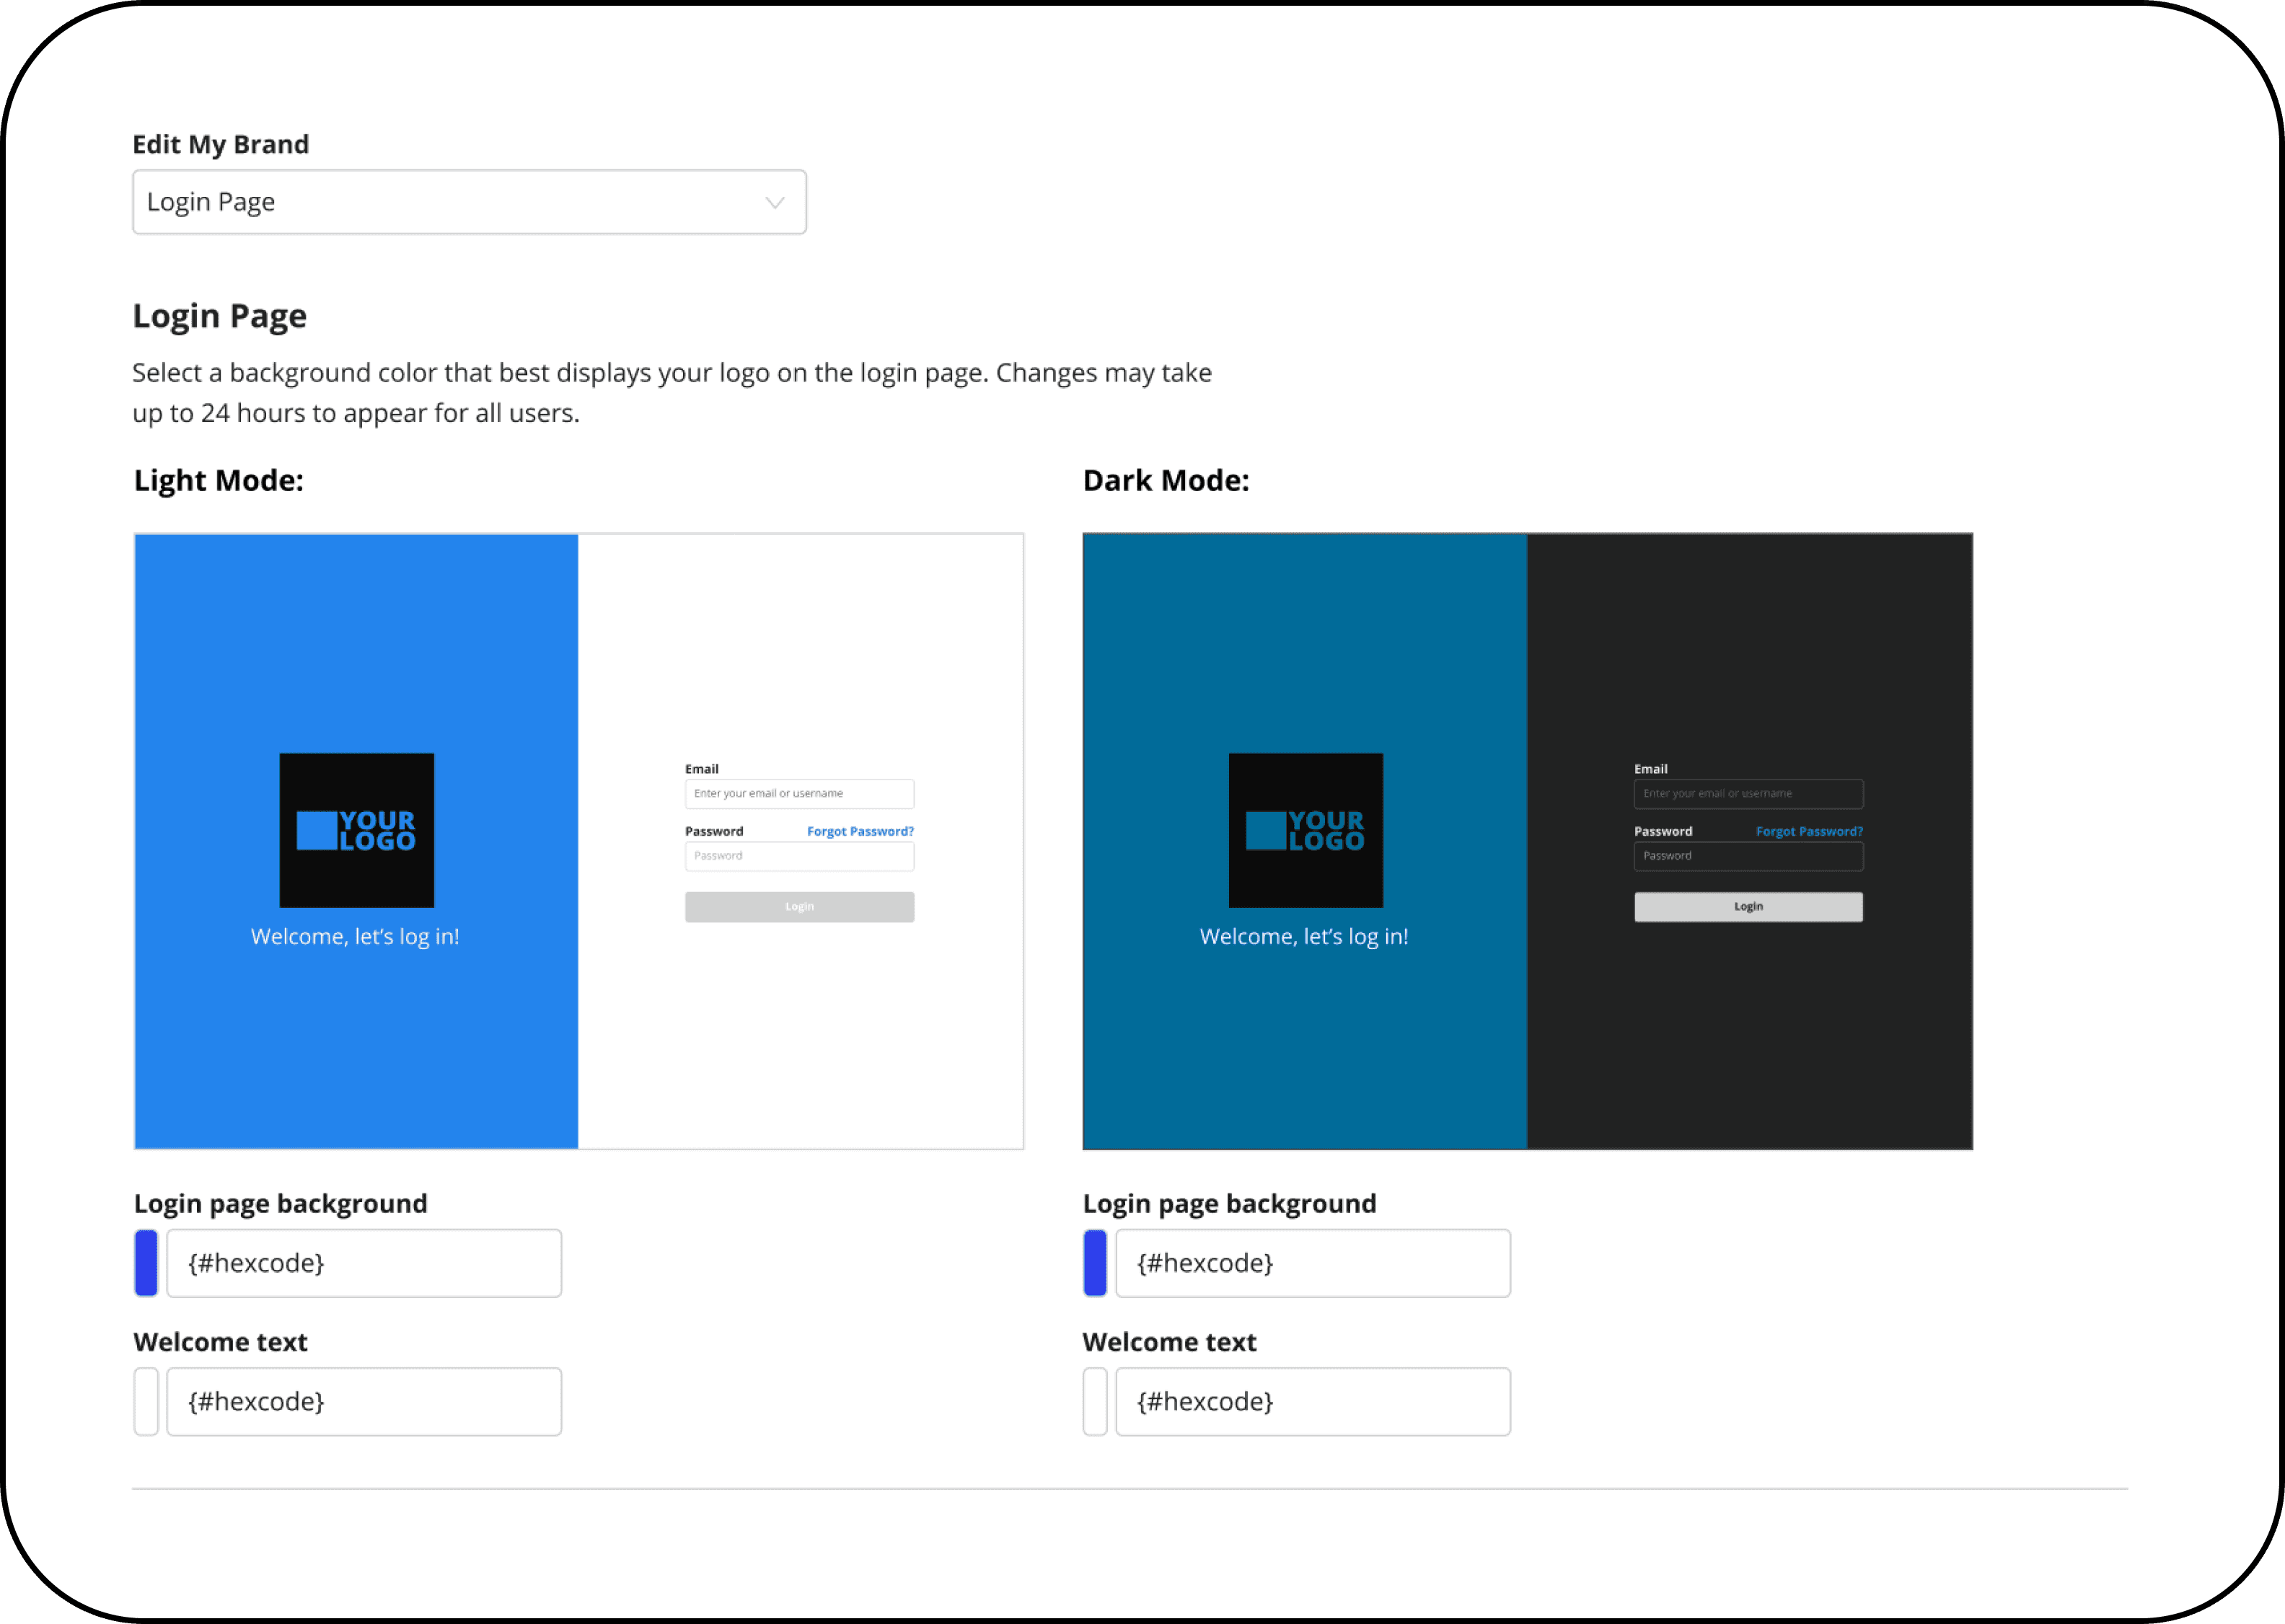Click the welcome message in Light Mode preview
This screenshot has width=2285, height=1624.
(355, 937)
